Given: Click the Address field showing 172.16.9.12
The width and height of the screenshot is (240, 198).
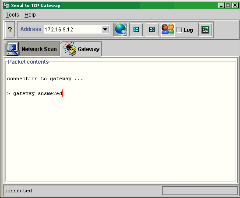Looking at the screenshot, I should point(72,29).
